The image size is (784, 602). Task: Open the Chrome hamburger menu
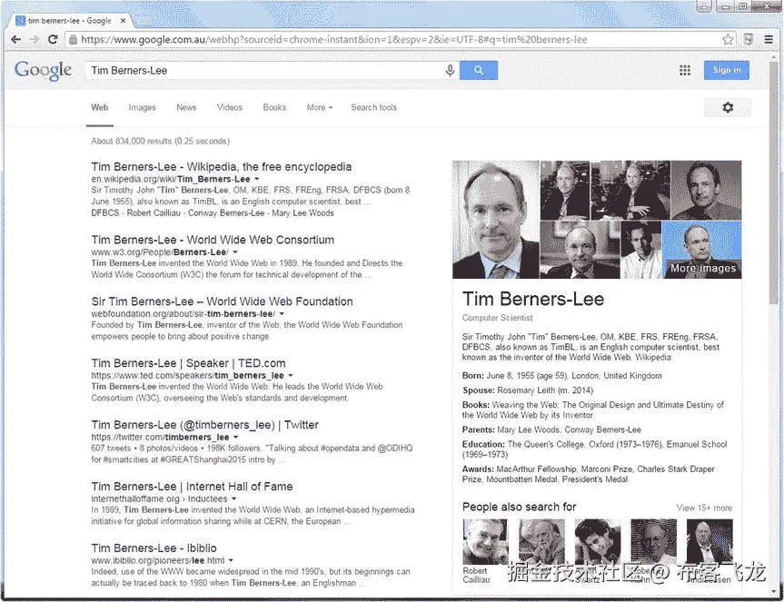click(769, 39)
